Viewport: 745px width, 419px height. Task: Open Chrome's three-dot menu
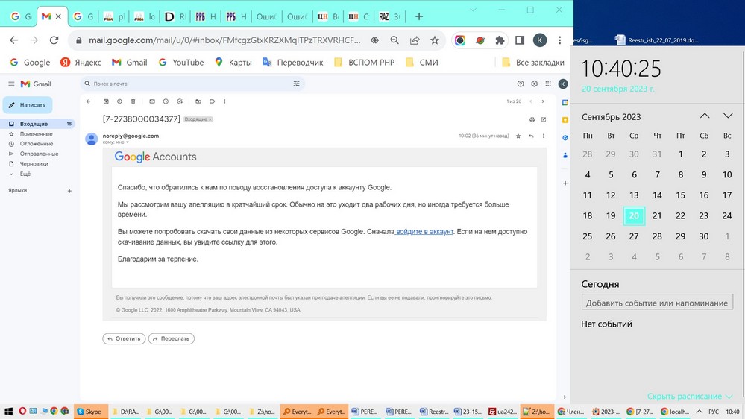pos(560,40)
